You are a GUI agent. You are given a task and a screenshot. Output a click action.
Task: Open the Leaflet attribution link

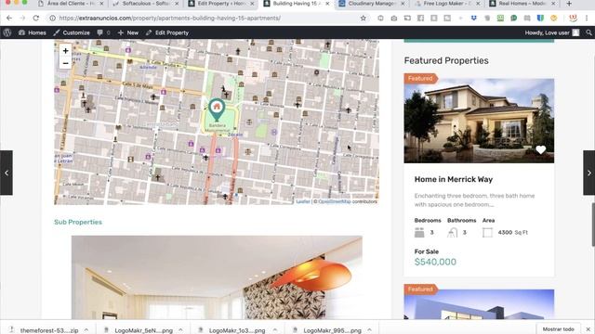[x=303, y=201]
